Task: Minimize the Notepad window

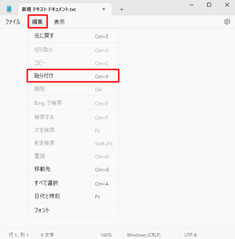Action: pos(191,5)
